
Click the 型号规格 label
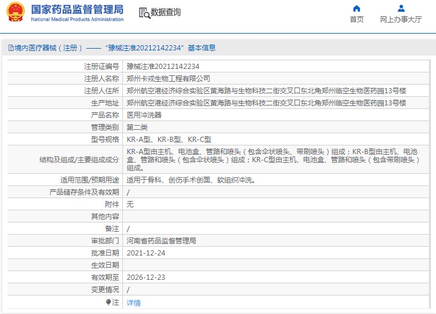(105, 140)
